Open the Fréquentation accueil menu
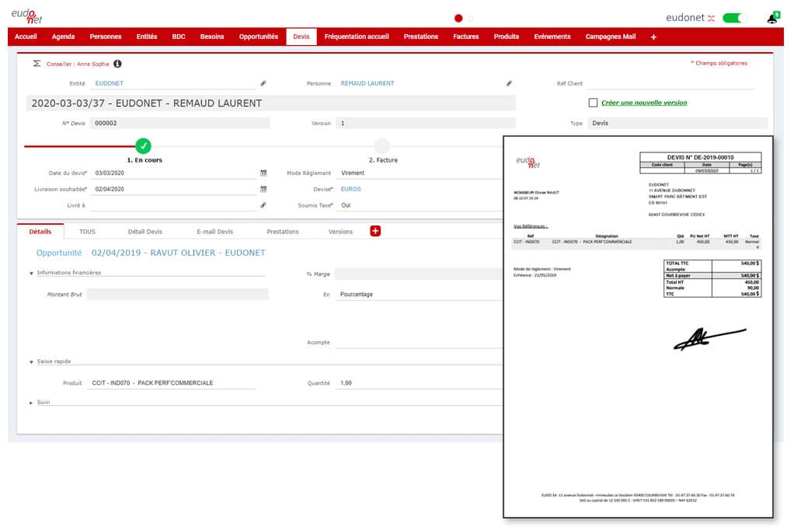 (357, 37)
